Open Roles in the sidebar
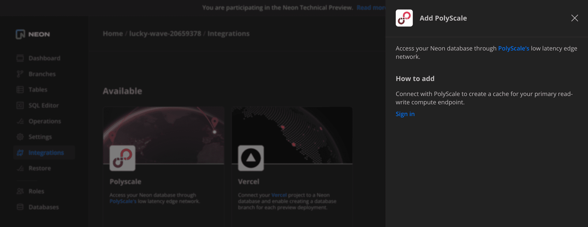This screenshot has height=227, width=588. 36,191
